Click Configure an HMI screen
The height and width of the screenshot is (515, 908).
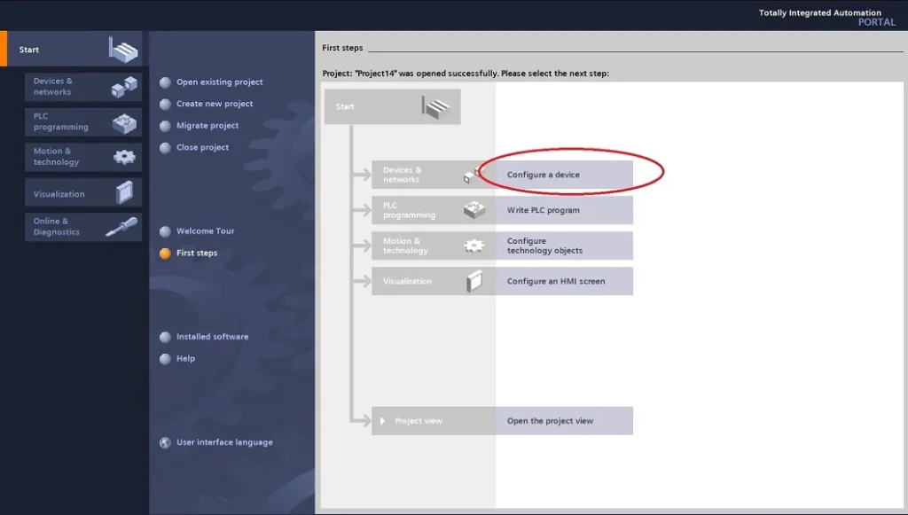pyautogui.click(x=556, y=281)
